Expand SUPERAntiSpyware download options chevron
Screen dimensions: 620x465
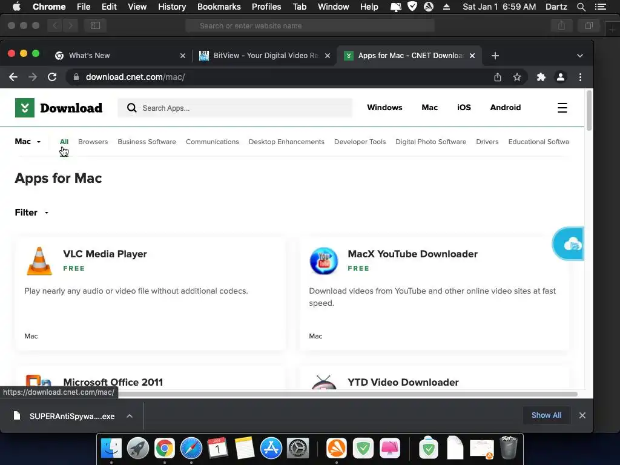[130, 416]
